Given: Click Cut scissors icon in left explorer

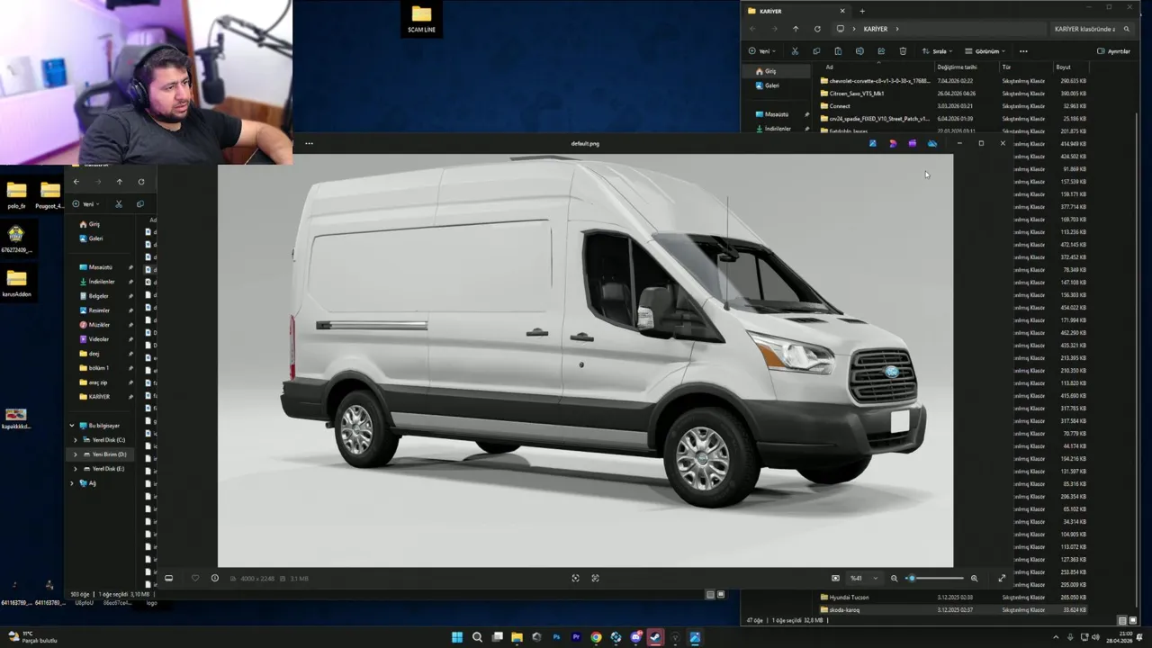Looking at the screenshot, I should [119, 204].
